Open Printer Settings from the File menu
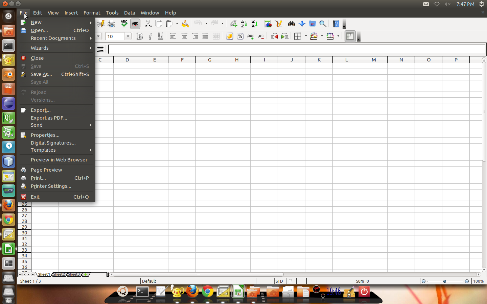Viewport: 487px width, 304px height. click(50, 186)
